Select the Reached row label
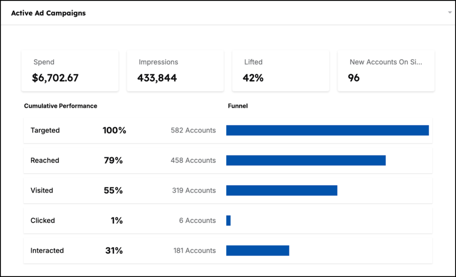 45,161
